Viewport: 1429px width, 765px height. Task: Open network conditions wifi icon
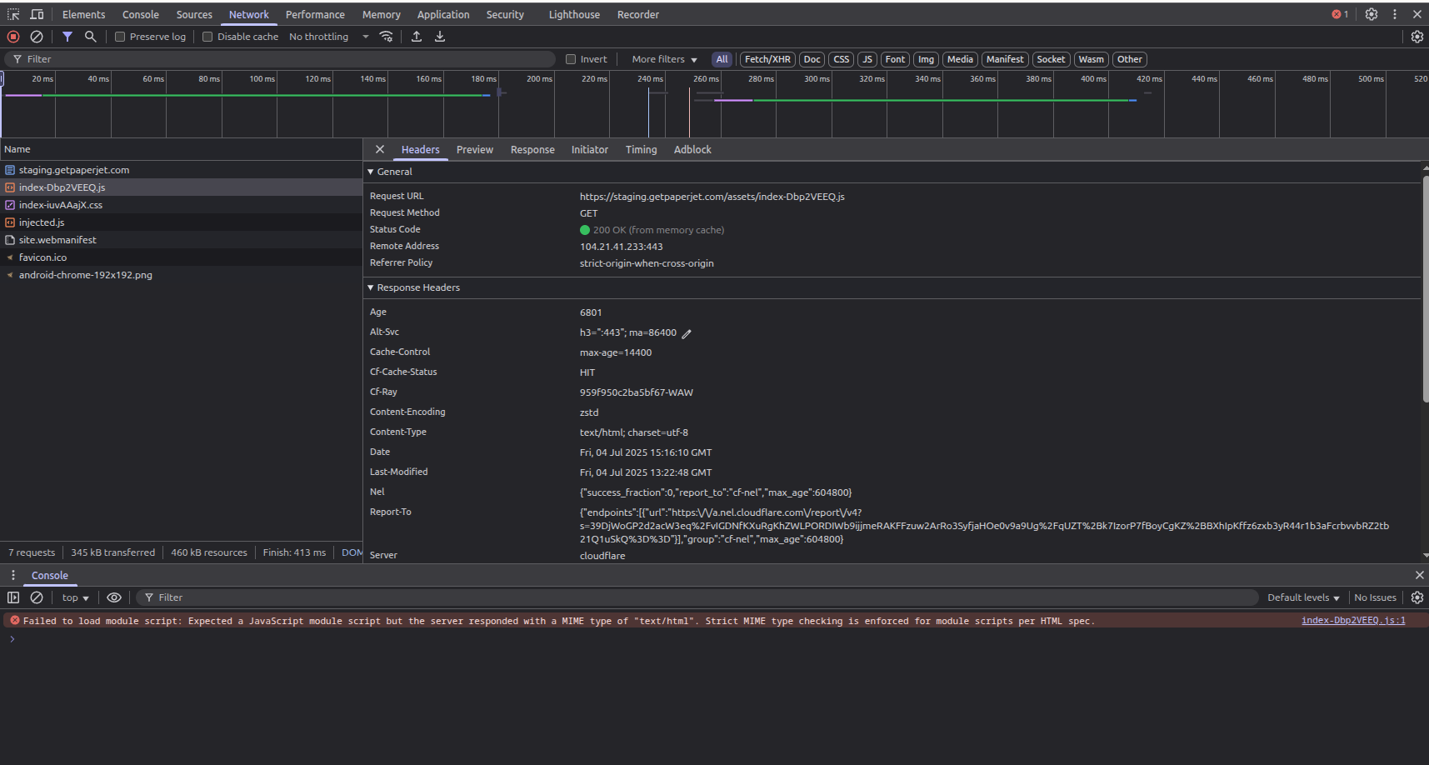coord(386,37)
